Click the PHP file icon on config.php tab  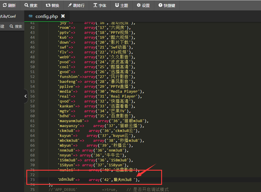30,16
